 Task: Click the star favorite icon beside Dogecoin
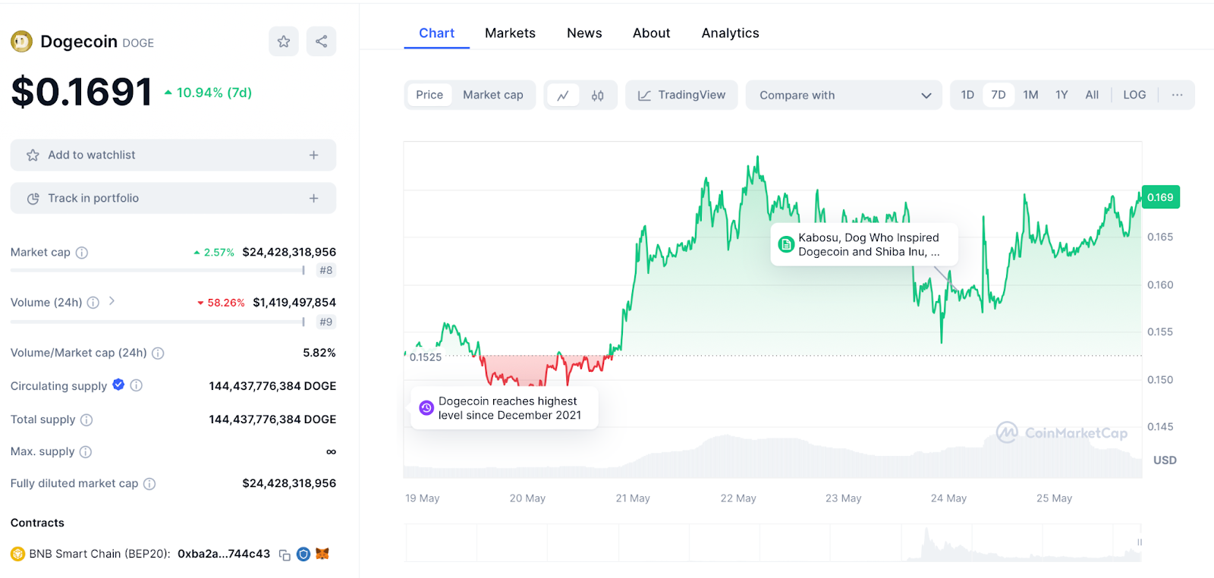coord(284,42)
